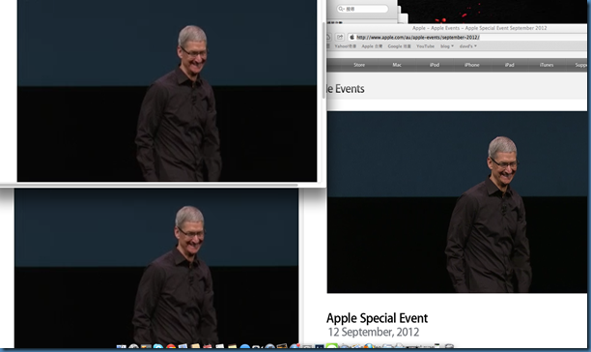Click the magnifier icon in search field
The image size is (591, 352).
click(341, 9)
